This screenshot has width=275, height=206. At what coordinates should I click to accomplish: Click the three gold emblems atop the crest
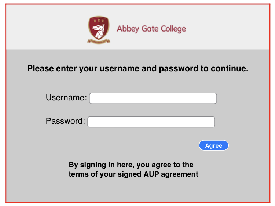(99, 21)
